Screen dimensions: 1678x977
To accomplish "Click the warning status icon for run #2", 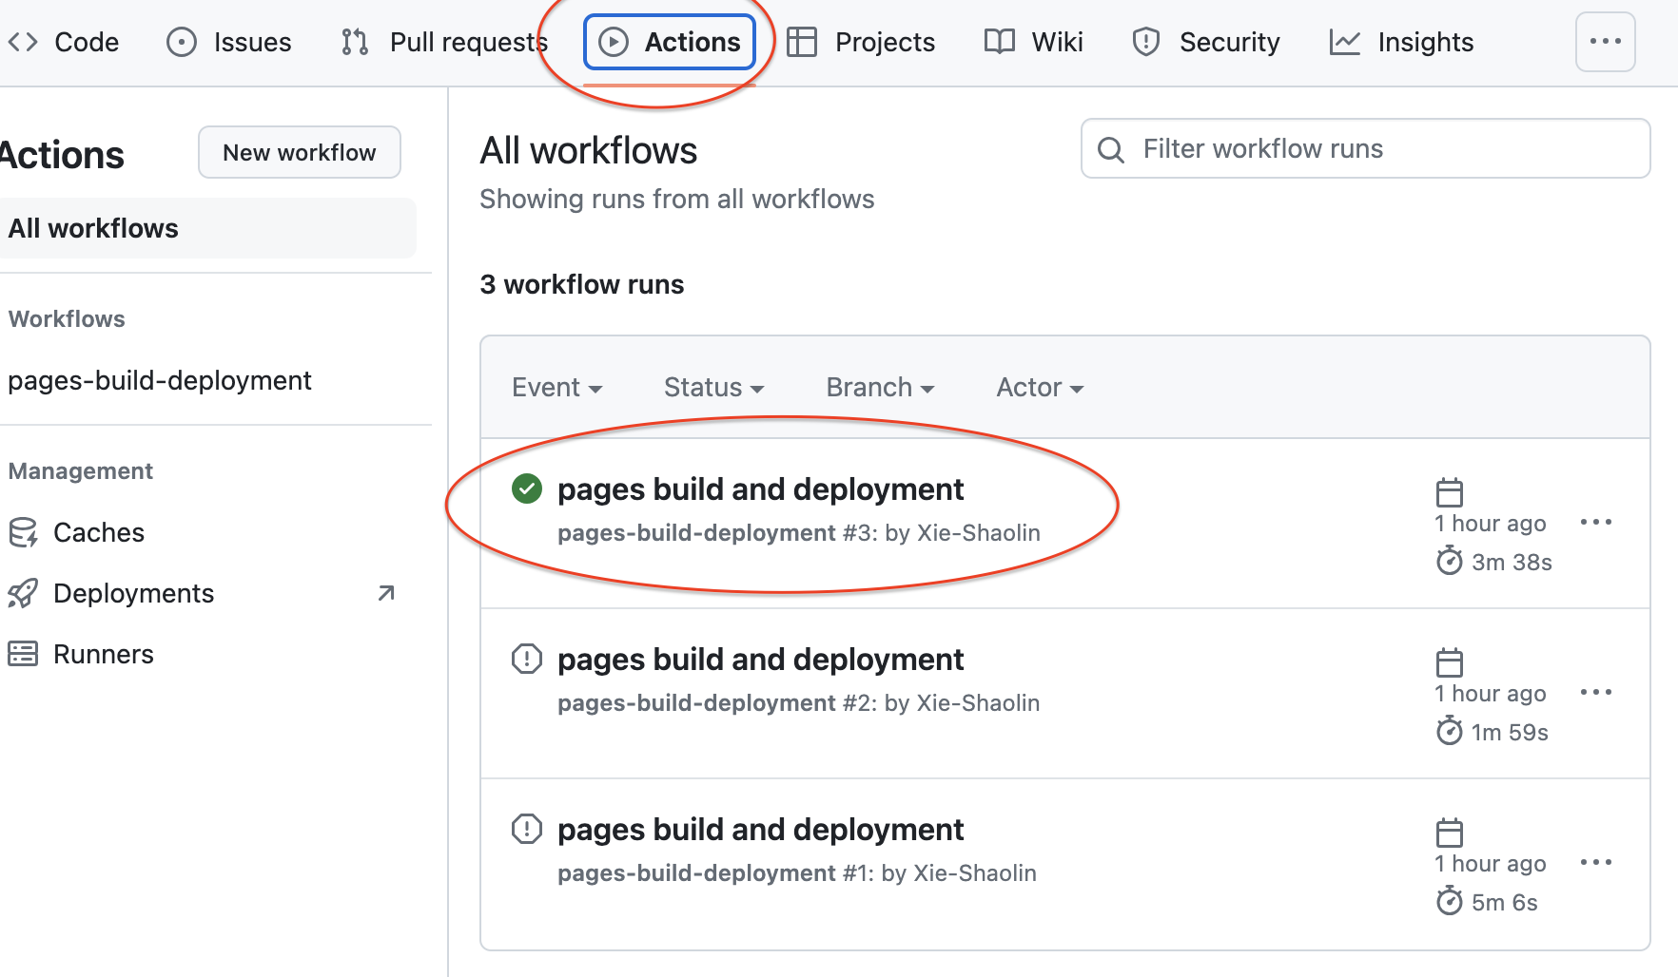I will (x=527, y=659).
